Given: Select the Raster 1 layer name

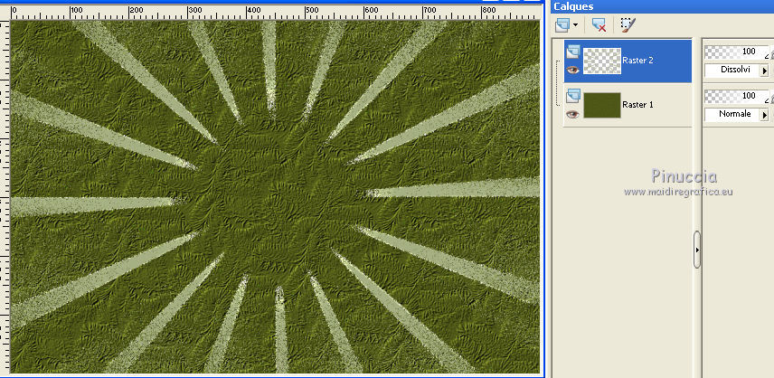Looking at the screenshot, I should click(x=637, y=105).
